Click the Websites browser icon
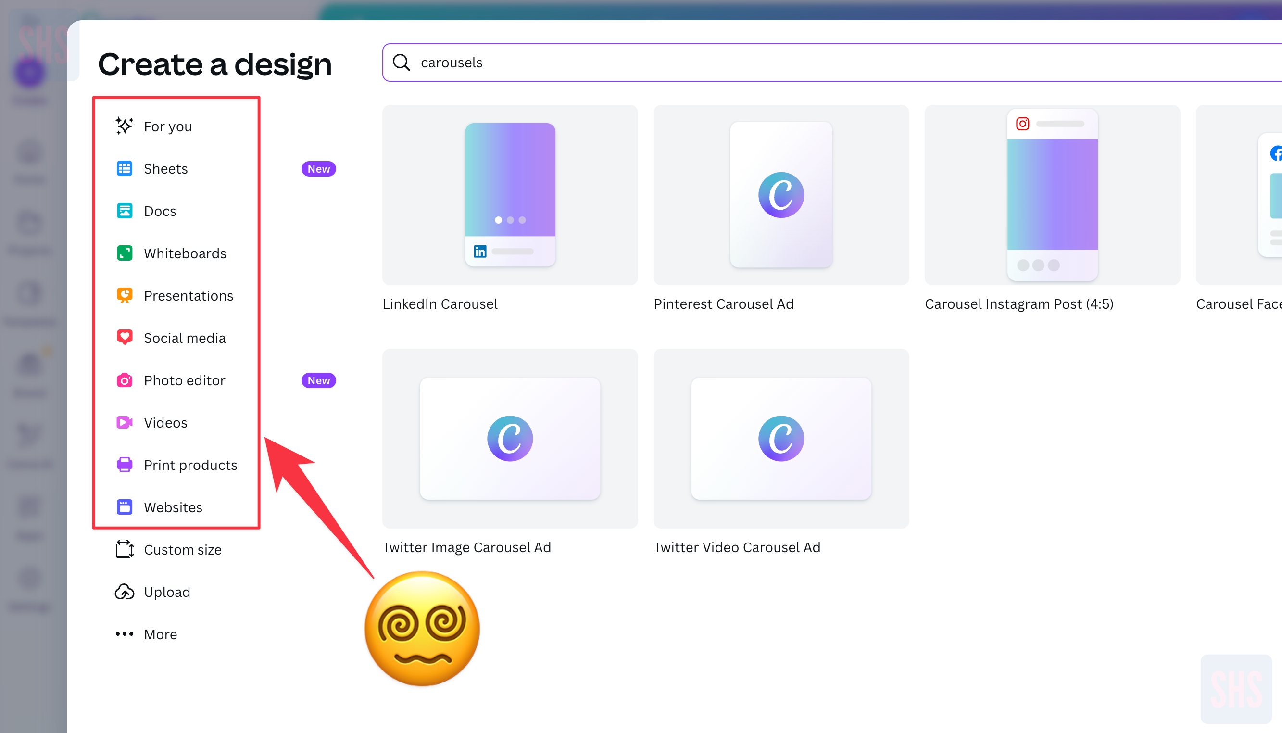1282x733 pixels. (125, 507)
